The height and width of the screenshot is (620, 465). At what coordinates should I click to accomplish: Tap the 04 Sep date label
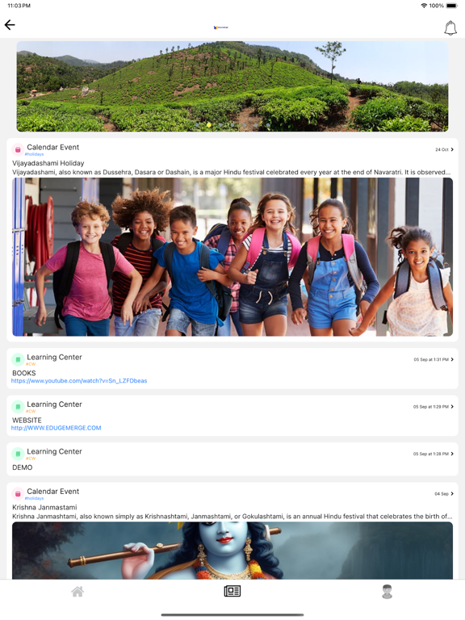(x=442, y=493)
